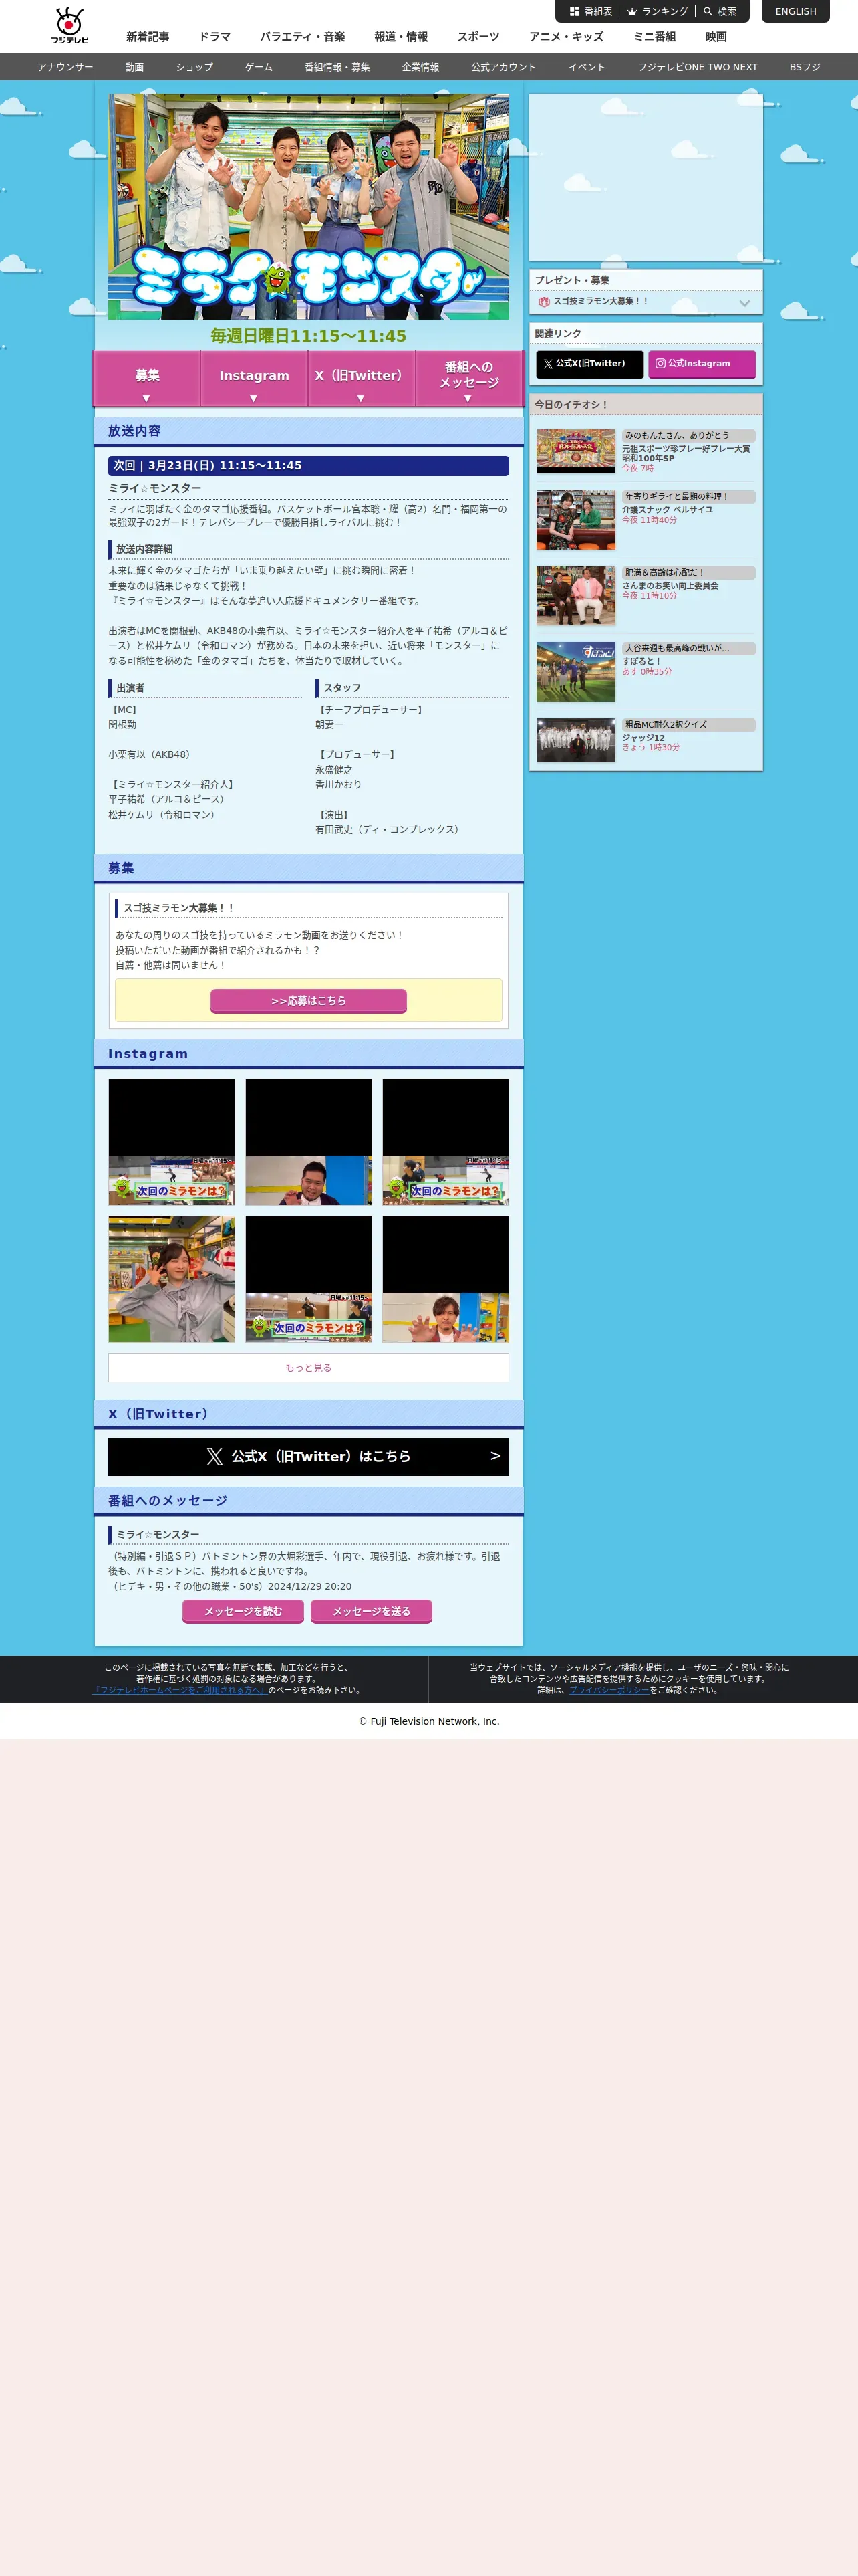Open 企業情報 link
The image size is (858, 2576).
[420, 67]
